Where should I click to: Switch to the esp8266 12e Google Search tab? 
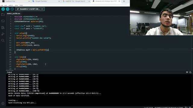tap(76, 1)
